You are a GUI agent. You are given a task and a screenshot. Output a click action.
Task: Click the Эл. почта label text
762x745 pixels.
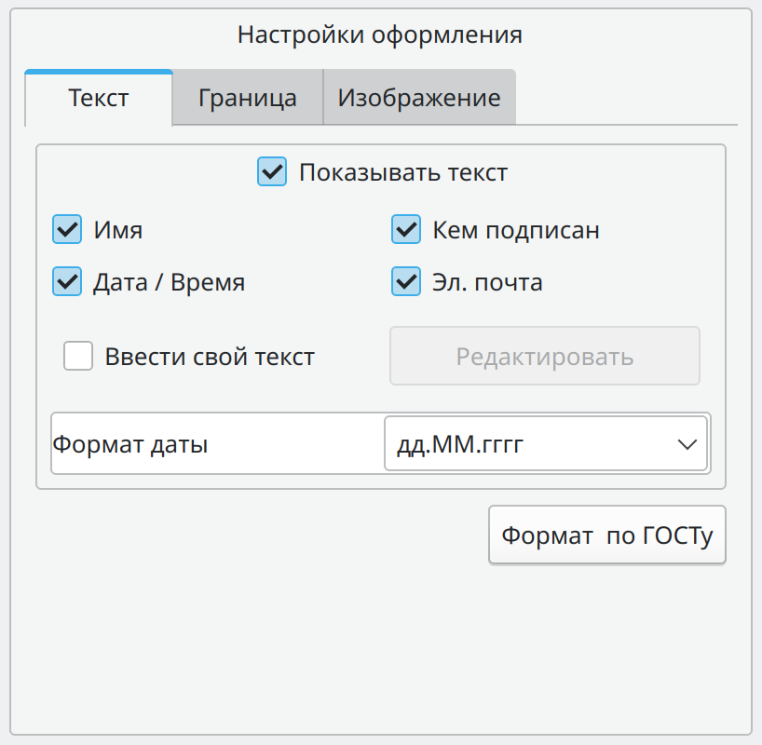[x=487, y=282]
